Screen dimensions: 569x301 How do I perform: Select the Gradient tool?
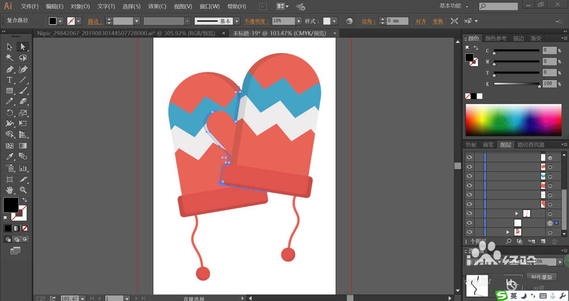(x=23, y=146)
